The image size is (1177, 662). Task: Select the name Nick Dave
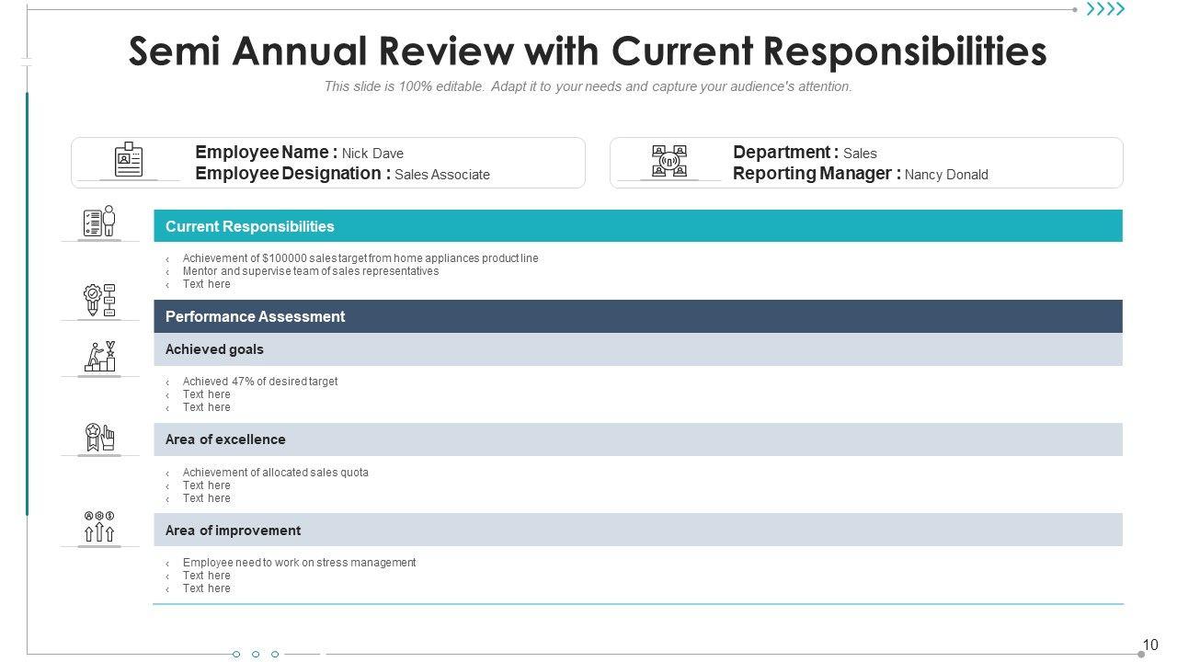372,154
